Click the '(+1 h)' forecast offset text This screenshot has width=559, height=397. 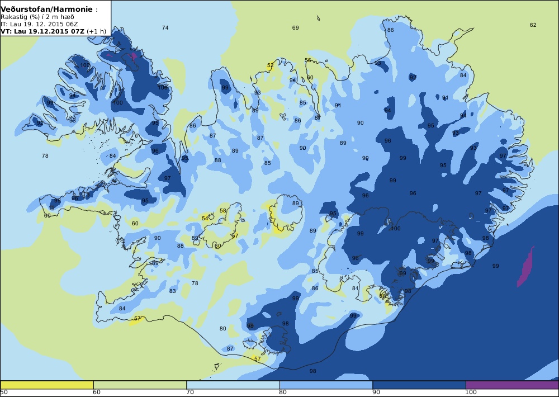(96, 31)
